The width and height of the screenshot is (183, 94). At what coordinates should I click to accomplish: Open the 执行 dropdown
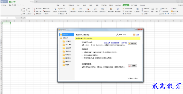29,14
